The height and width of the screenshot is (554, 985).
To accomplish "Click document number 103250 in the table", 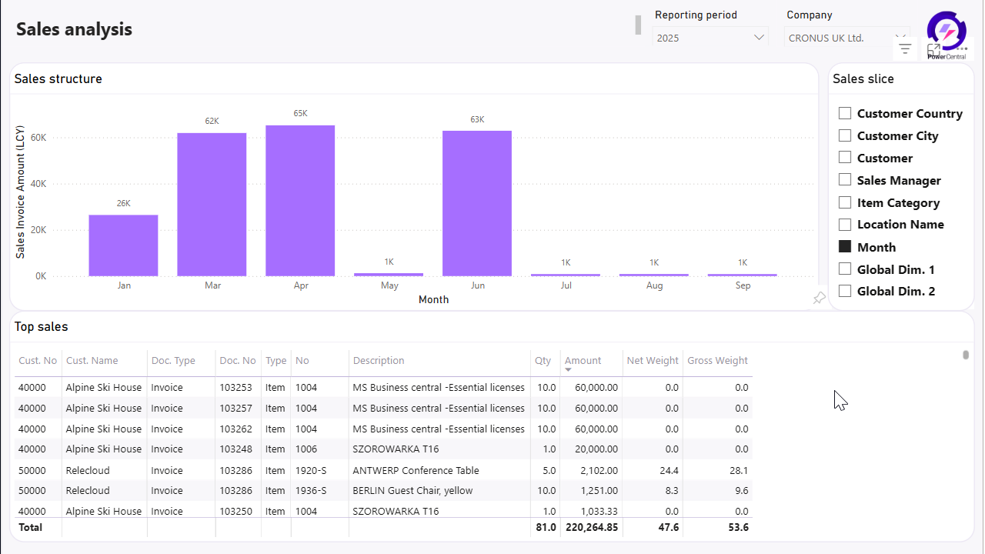I will point(235,511).
